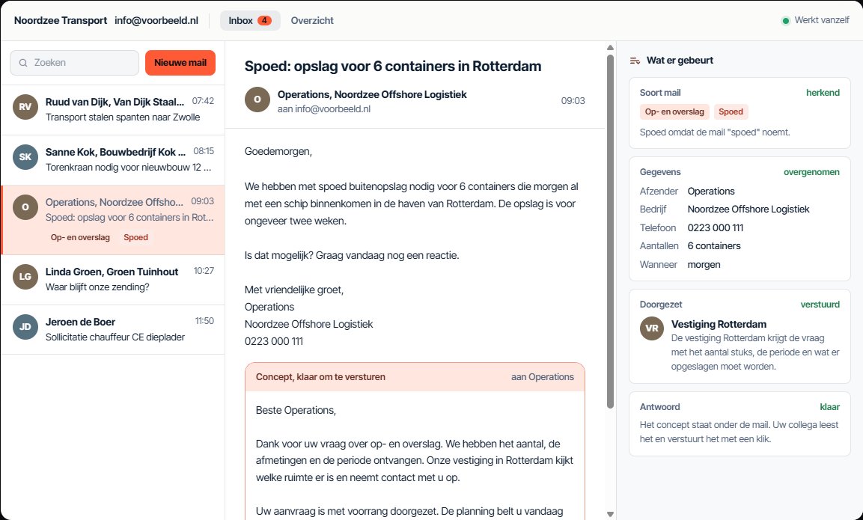This screenshot has width=863, height=520.
Task: Click the 'Beste Operations,' greeting in concept
Action: 296,411
